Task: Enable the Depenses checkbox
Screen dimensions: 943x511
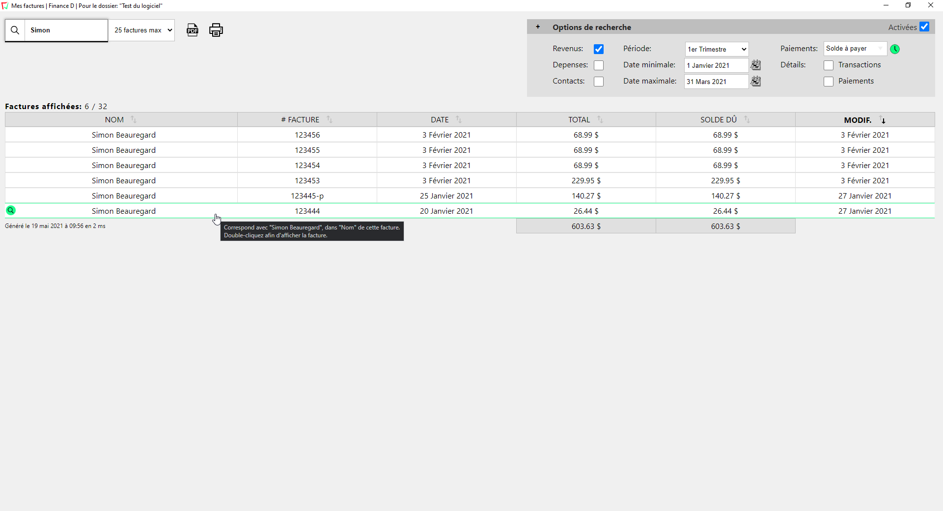Action: point(598,65)
